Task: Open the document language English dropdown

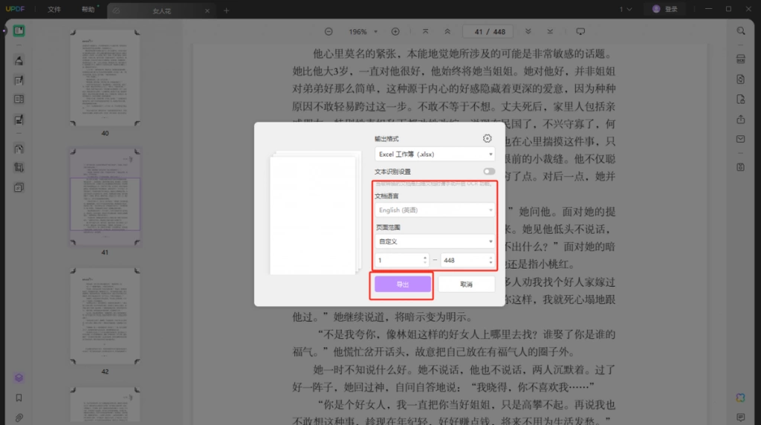Action: coord(434,210)
